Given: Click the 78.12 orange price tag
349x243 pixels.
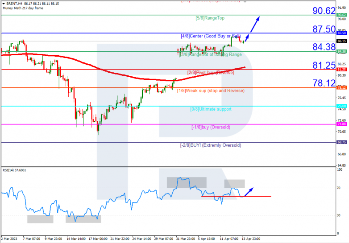Looking at the screenshot, I should [x=341, y=87].
